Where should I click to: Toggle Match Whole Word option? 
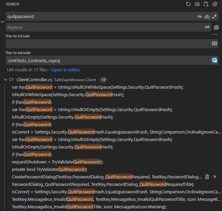point(207,16)
